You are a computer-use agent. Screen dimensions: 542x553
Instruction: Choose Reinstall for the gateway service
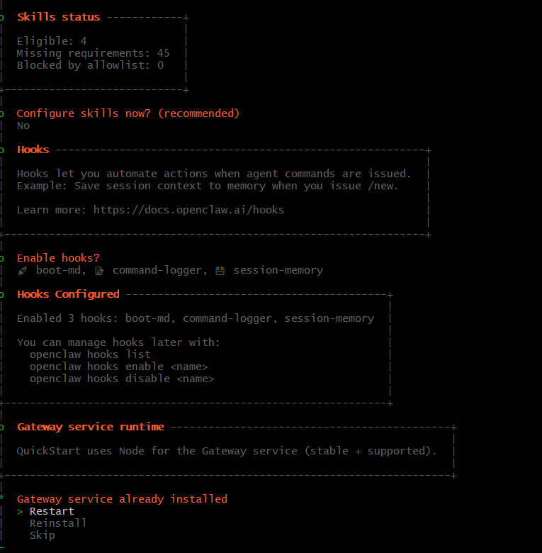pyautogui.click(x=58, y=523)
